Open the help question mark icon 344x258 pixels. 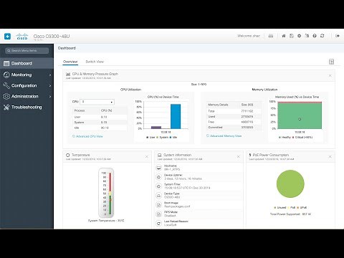point(315,36)
